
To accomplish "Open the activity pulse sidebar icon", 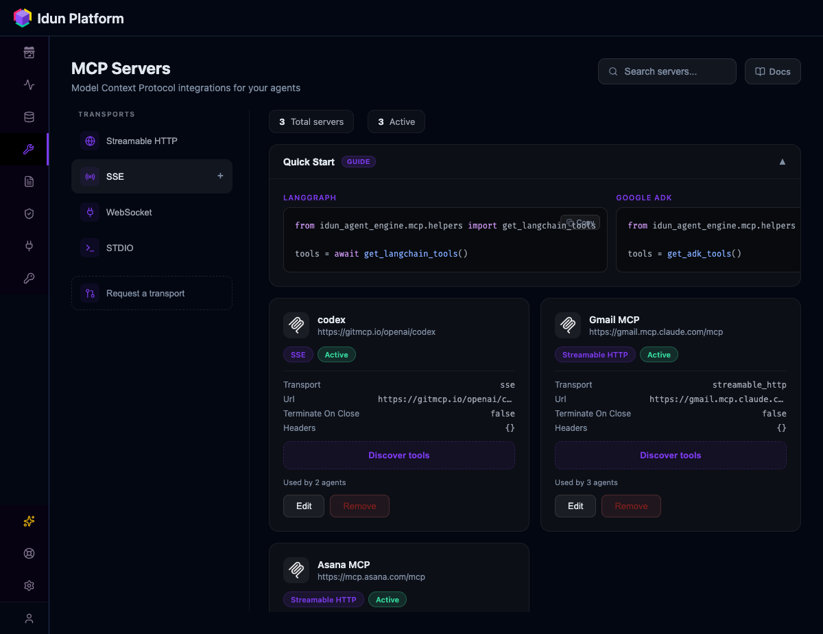I will (29, 84).
